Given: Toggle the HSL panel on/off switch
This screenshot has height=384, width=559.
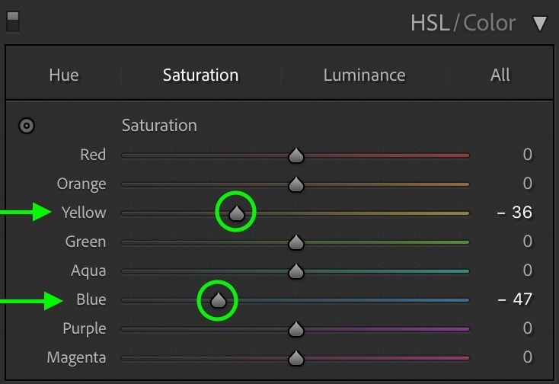Looking at the screenshot, I should click(13, 22).
